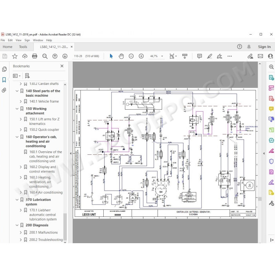Collapse the navigation pane arrow
Image resolution: width=275 pixels, height=275 pixels.
click(71, 153)
